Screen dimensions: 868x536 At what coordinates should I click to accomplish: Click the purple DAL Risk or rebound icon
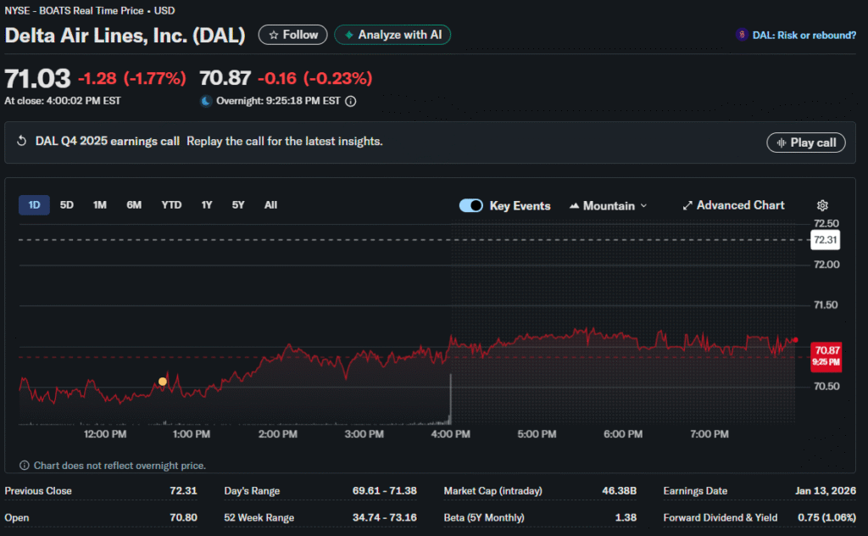click(742, 35)
